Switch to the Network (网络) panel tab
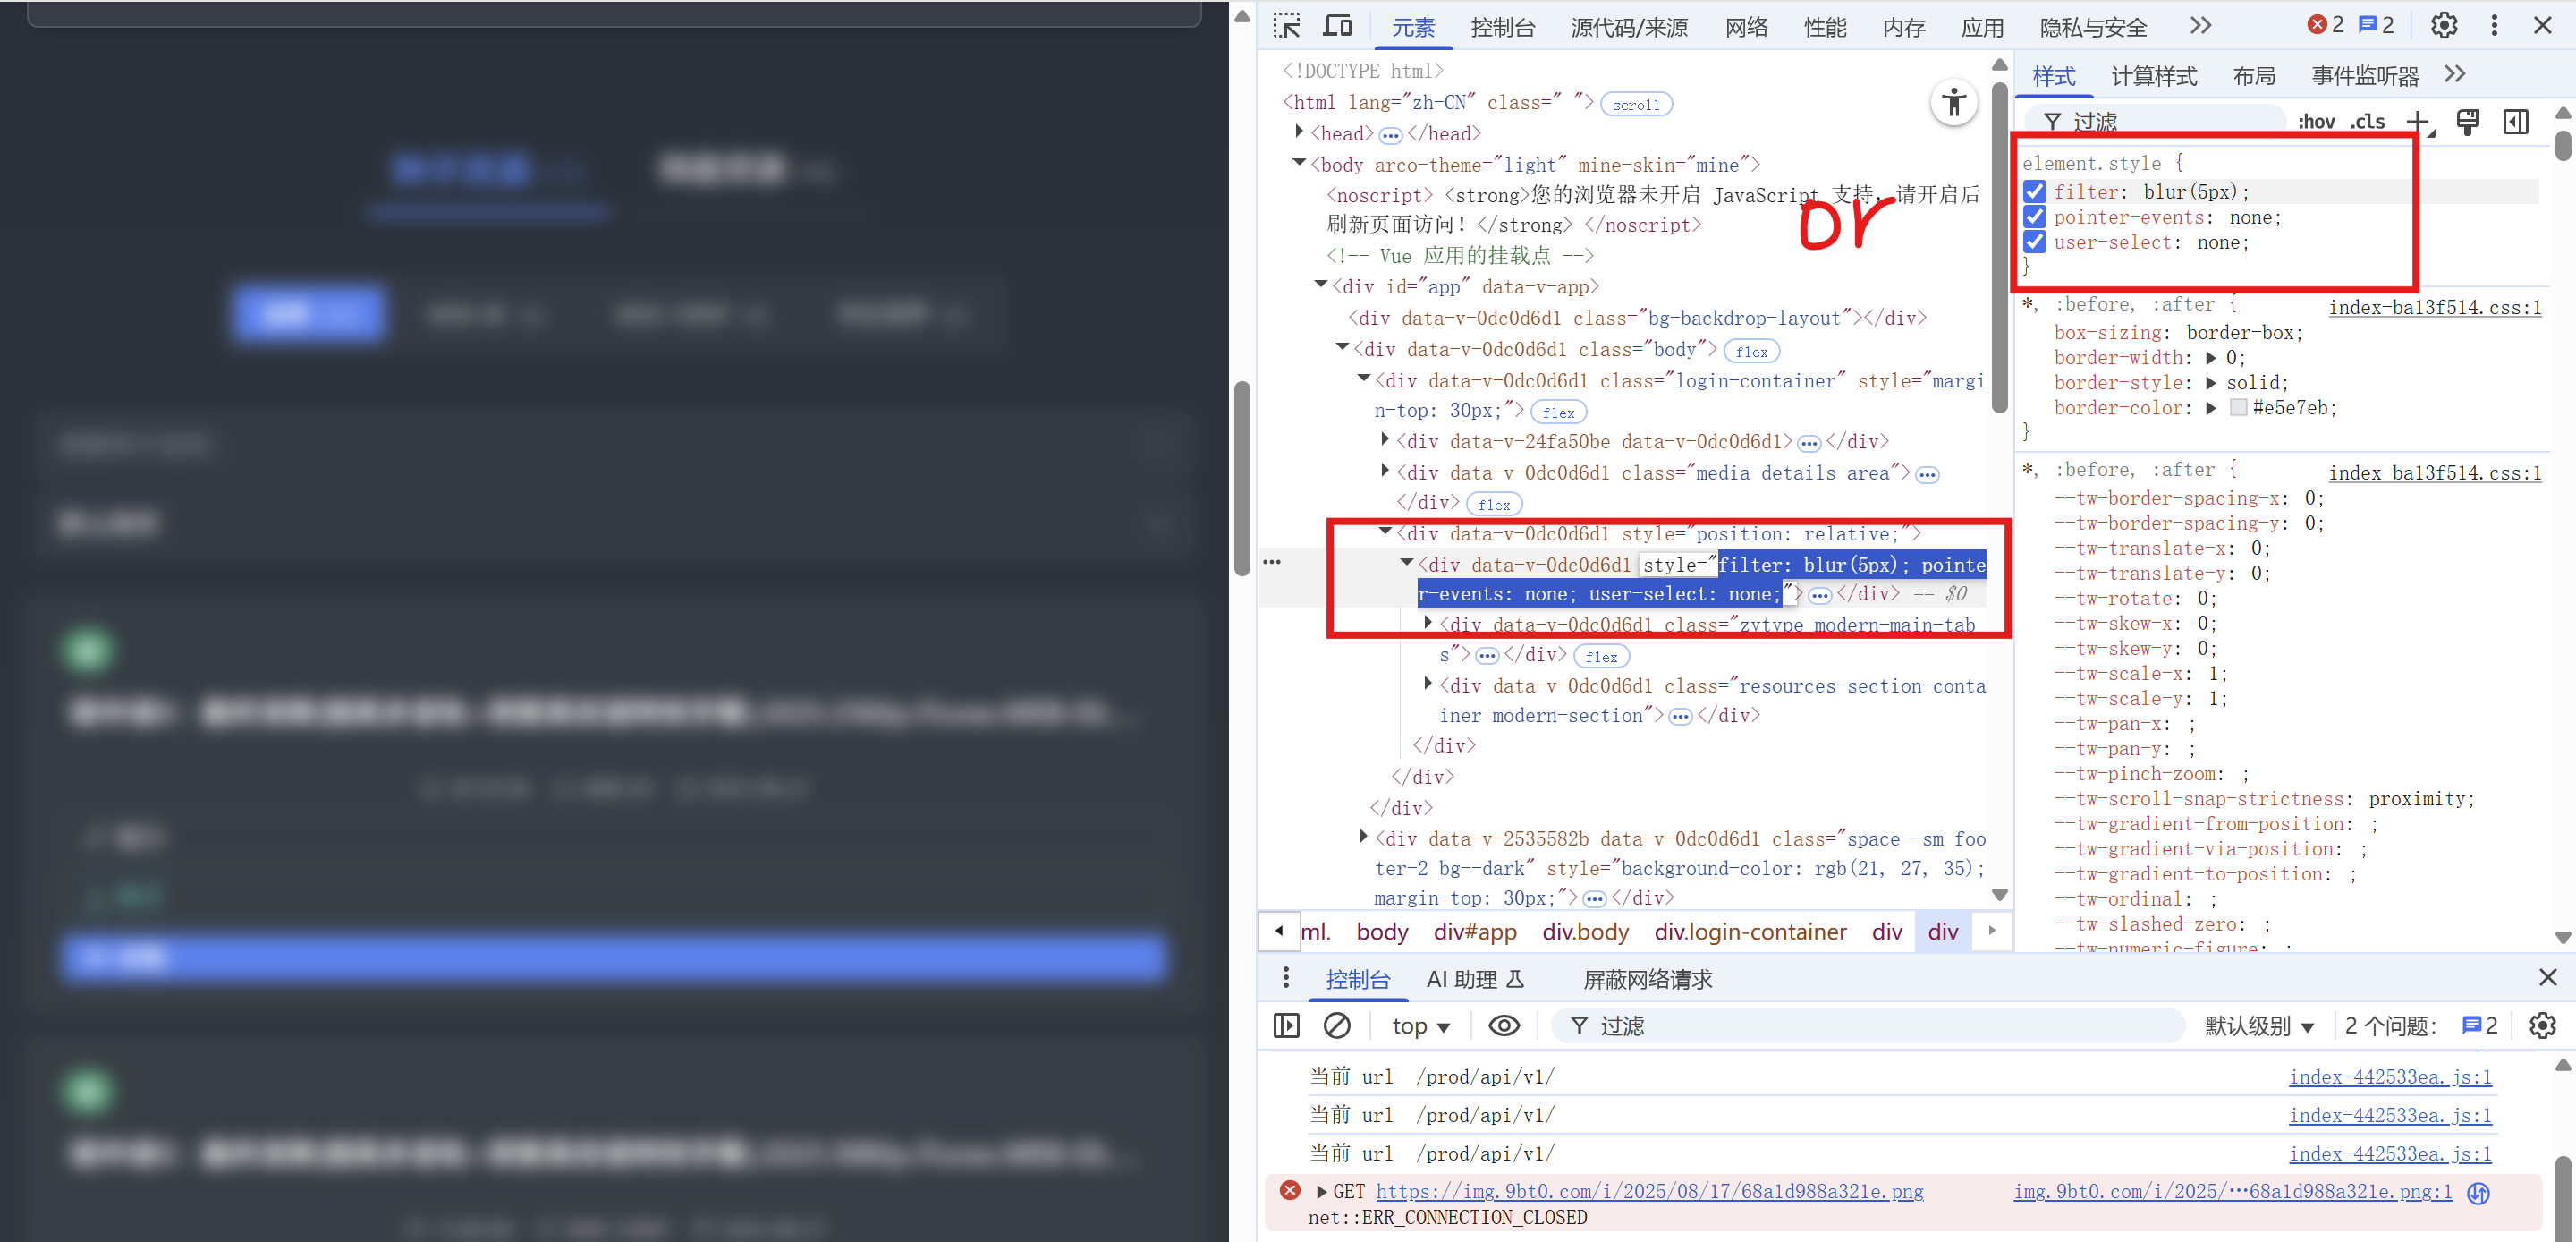Image resolution: width=2576 pixels, height=1242 pixels. click(x=1746, y=27)
